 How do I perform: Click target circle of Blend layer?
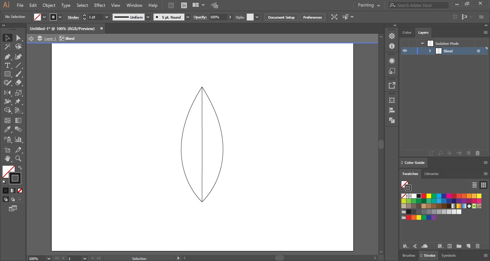click(479, 51)
